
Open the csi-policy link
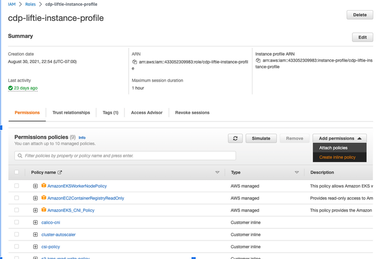coord(51,247)
